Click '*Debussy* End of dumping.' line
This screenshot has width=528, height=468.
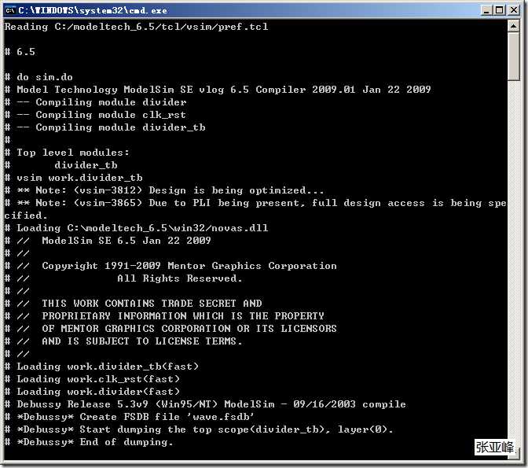[89, 442]
